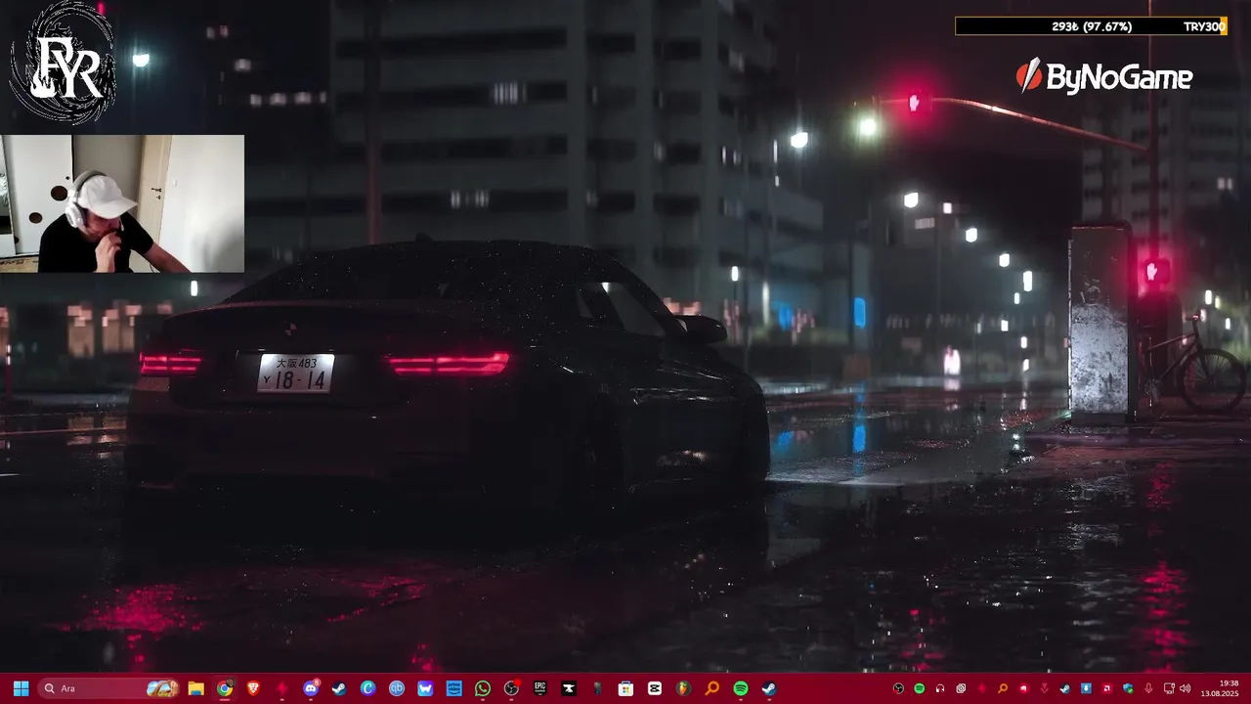Click Spotify icon in system tray
Image resolution: width=1251 pixels, height=704 pixels.
click(x=920, y=688)
